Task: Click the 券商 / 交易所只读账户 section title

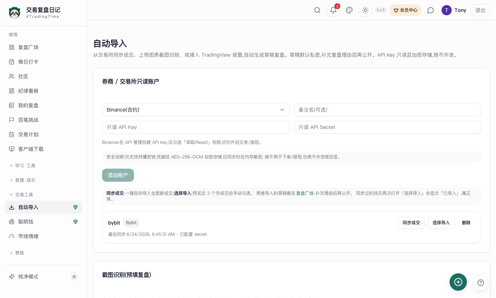Action: pyautogui.click(x=131, y=81)
